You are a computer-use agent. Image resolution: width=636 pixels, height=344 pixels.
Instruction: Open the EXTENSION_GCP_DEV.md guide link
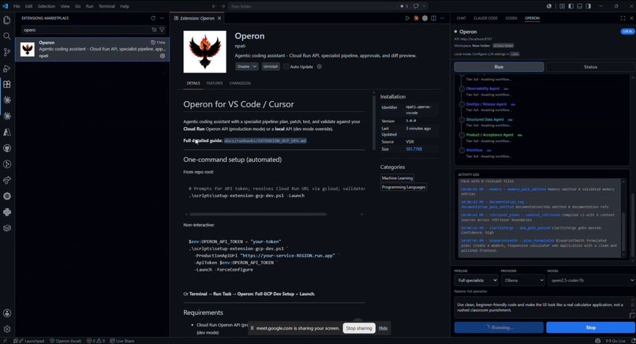coord(265,140)
